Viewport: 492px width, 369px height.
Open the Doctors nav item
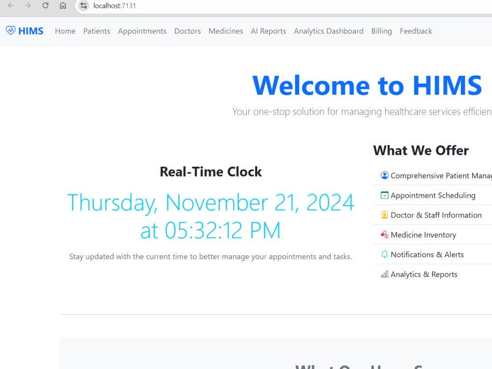(187, 31)
